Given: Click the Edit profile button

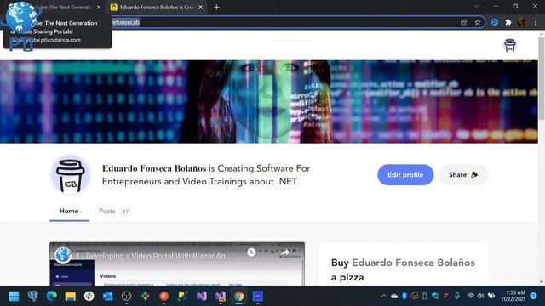Looking at the screenshot, I should click(x=405, y=175).
